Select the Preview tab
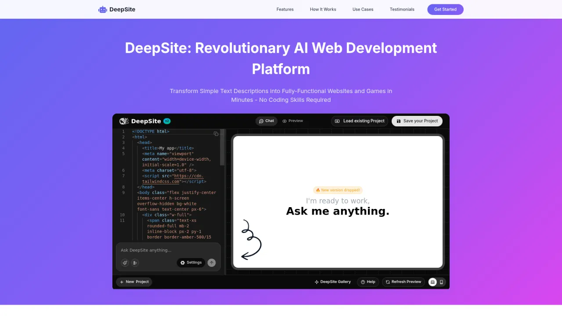Image resolution: width=562 pixels, height=316 pixels. [293, 121]
